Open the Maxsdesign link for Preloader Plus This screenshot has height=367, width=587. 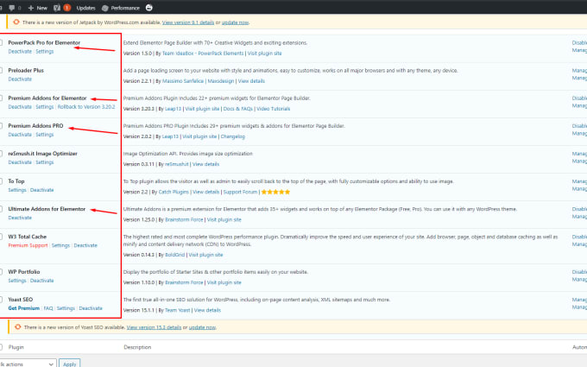pos(221,81)
